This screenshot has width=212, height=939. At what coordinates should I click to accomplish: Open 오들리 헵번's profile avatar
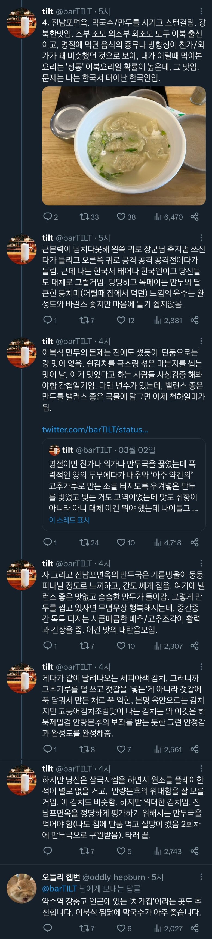click(x=21, y=888)
